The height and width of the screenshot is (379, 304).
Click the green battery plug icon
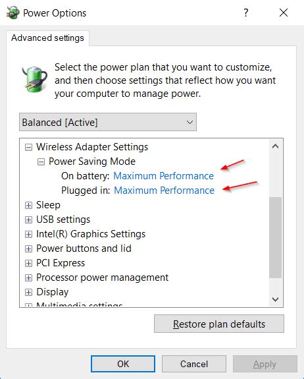click(x=34, y=79)
